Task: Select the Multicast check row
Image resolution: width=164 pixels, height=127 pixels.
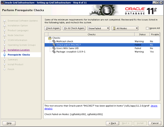Action: click(102, 41)
